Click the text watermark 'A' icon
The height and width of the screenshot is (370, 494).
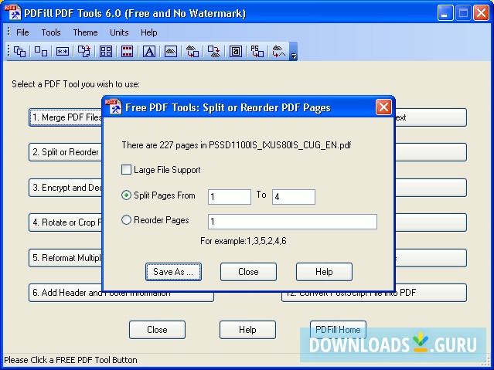click(149, 51)
